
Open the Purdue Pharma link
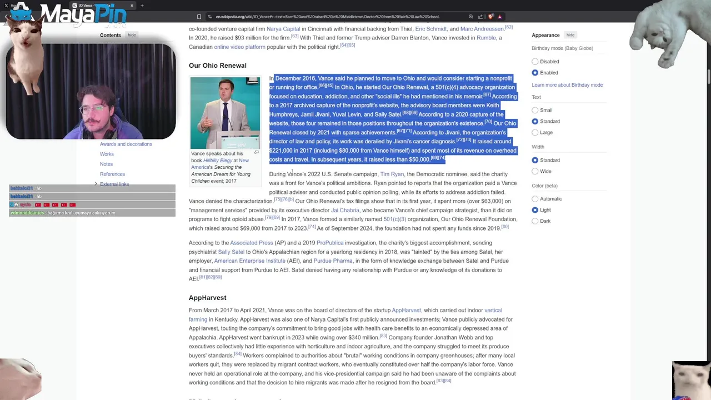click(333, 261)
